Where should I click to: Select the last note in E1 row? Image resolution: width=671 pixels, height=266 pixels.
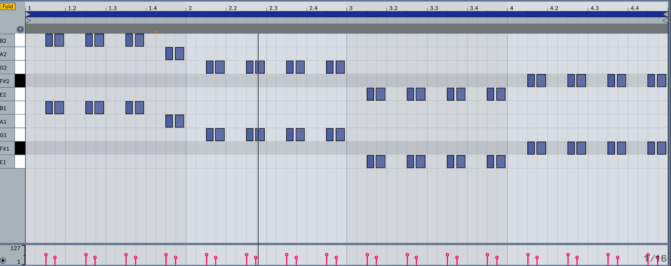[501, 162]
